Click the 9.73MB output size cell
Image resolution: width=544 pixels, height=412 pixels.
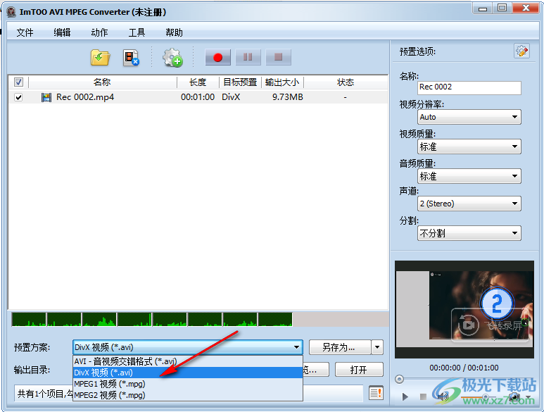[288, 97]
